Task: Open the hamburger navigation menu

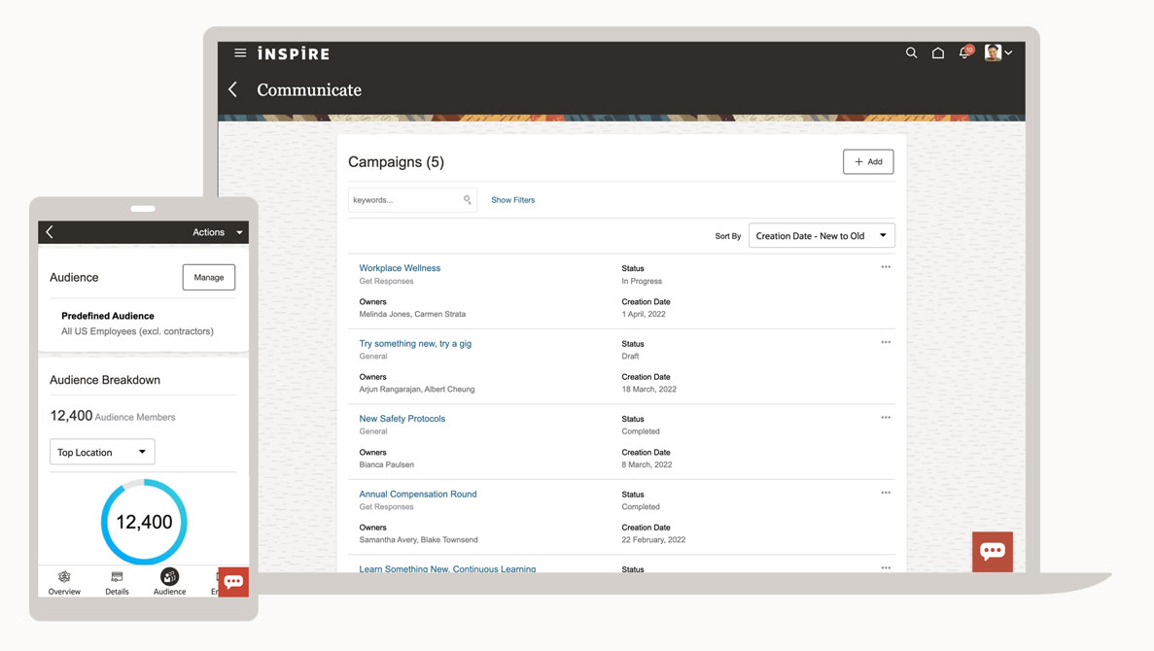Action: pos(240,53)
